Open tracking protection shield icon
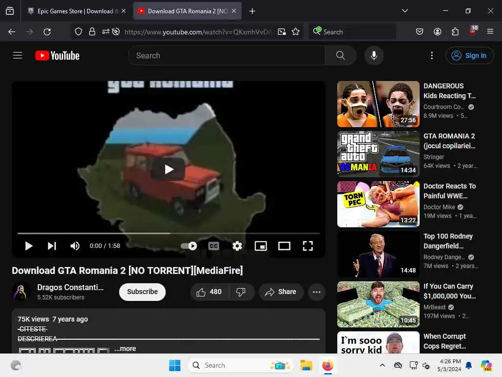Viewport: 502px width, 377px height. pyautogui.click(x=78, y=32)
